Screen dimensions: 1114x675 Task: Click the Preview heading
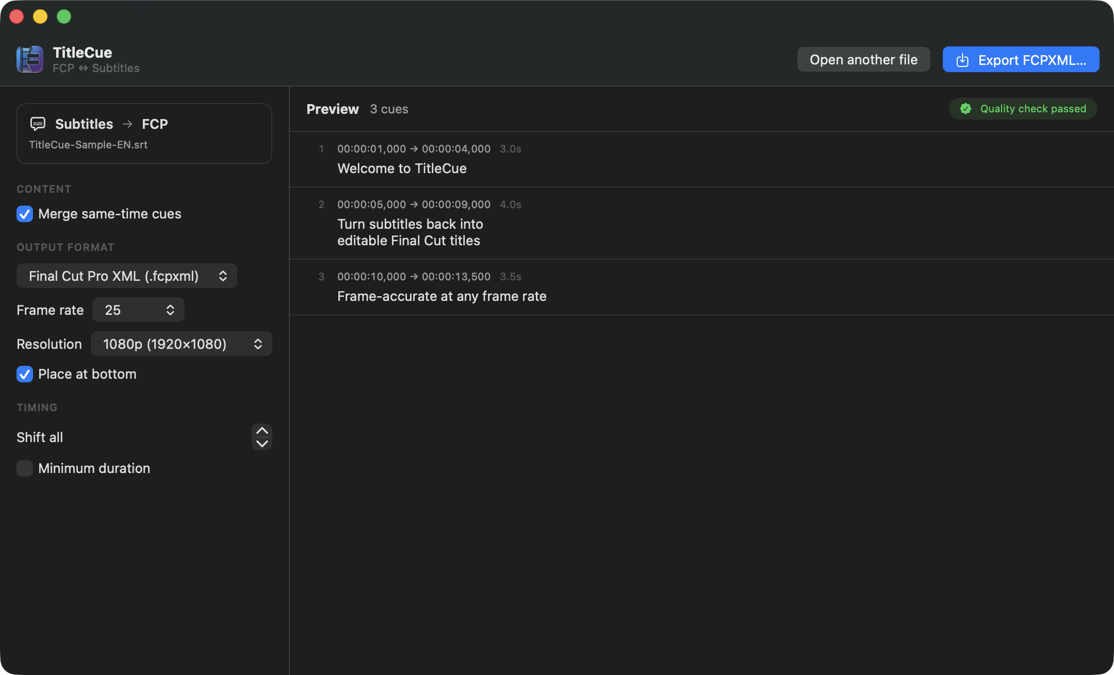pos(333,109)
